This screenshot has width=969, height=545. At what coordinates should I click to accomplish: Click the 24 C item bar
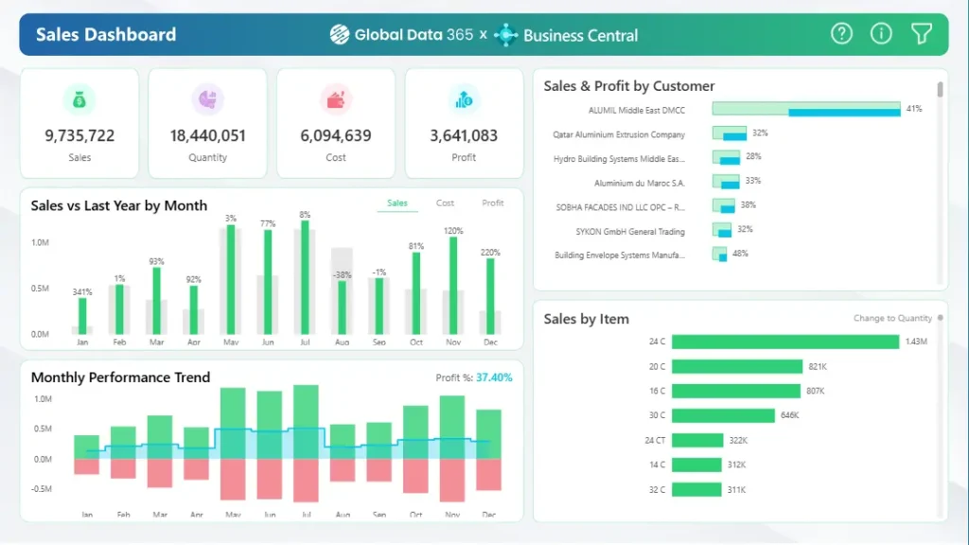tap(785, 342)
